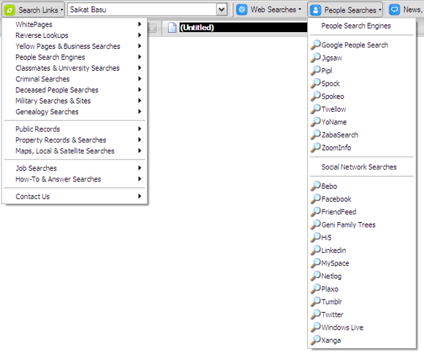Click the magnifier icon beside Hi5
The width and height of the screenshot is (424, 364).
(x=315, y=237)
